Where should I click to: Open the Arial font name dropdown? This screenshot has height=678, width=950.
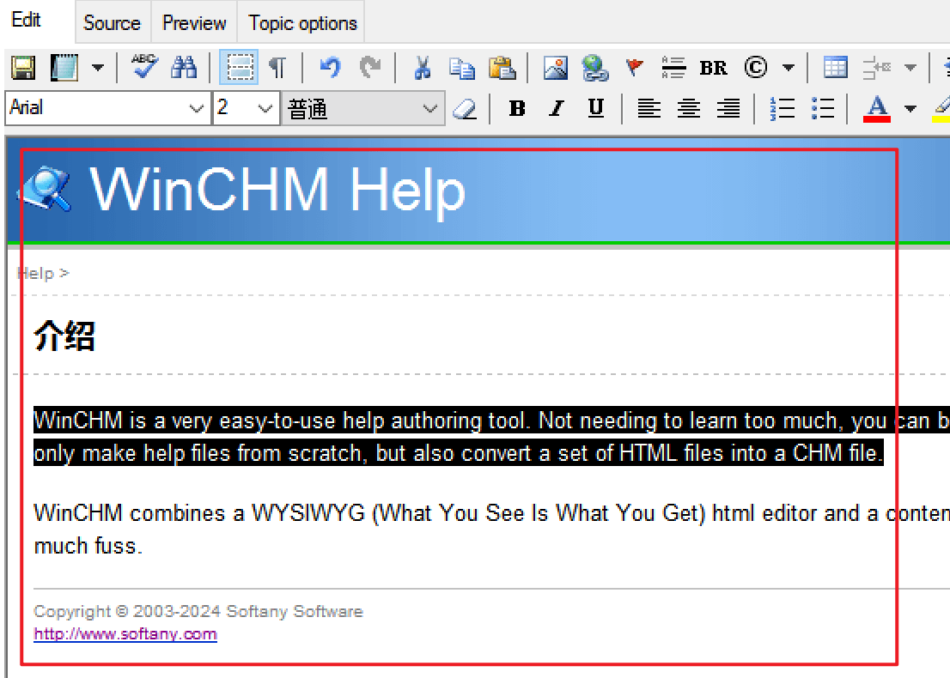(195, 109)
